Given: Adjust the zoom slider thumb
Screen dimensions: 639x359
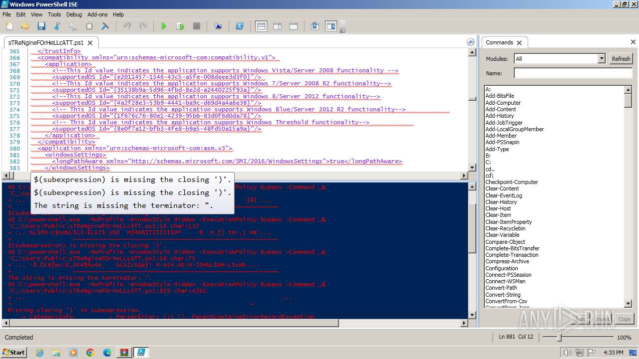Looking at the screenshot, I should (x=559, y=338).
